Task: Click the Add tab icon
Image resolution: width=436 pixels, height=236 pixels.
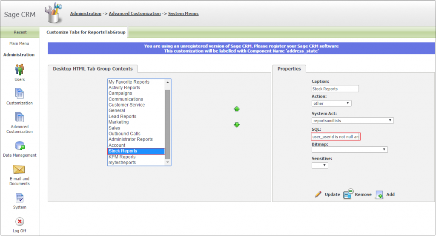Action: pos(379,195)
